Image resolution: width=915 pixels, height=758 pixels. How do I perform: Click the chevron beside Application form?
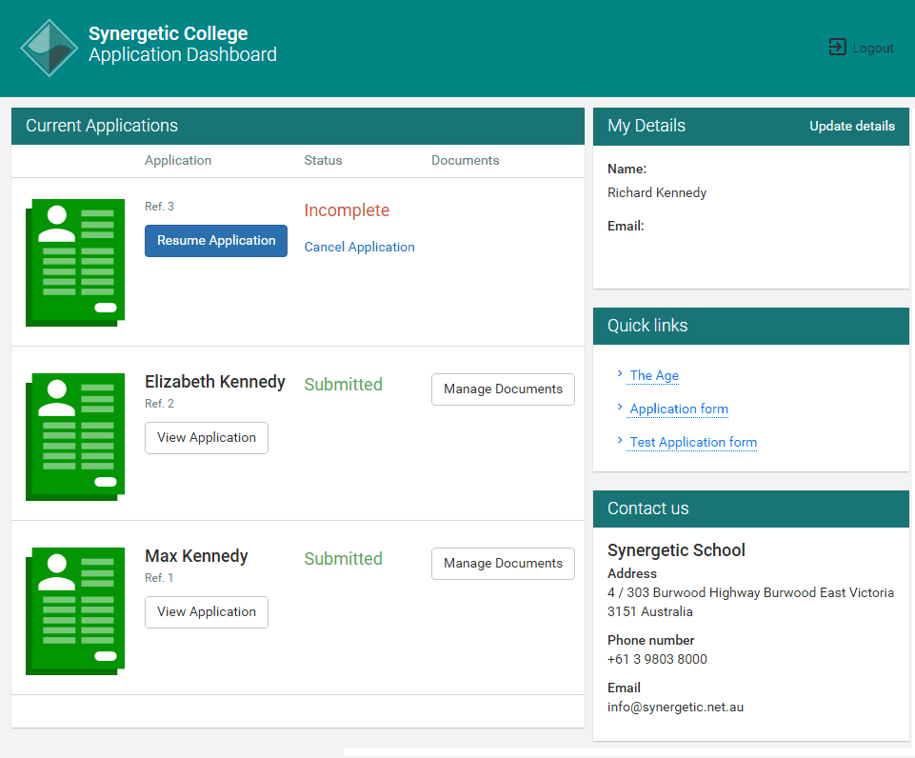(x=620, y=409)
